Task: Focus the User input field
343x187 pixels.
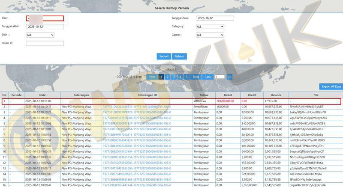Action: (45, 18)
